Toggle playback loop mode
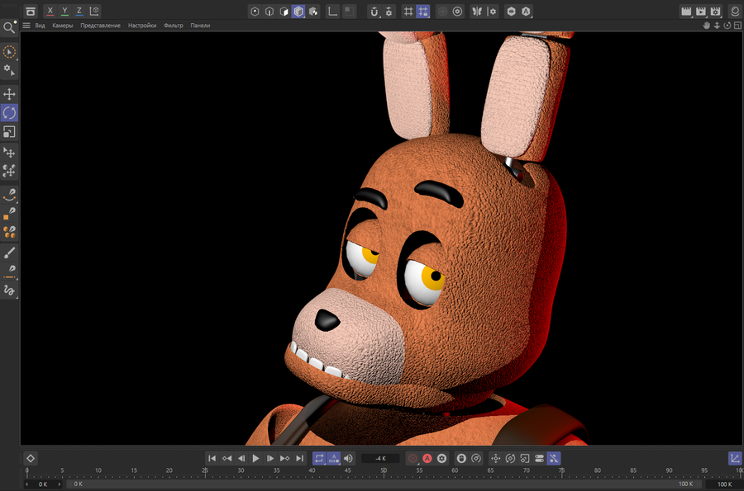 pyautogui.click(x=319, y=458)
